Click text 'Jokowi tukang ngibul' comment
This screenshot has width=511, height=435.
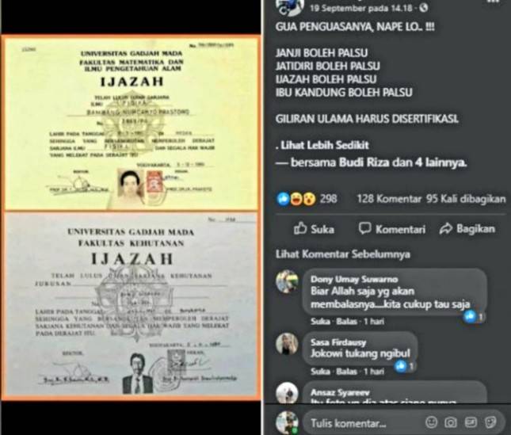360,353
